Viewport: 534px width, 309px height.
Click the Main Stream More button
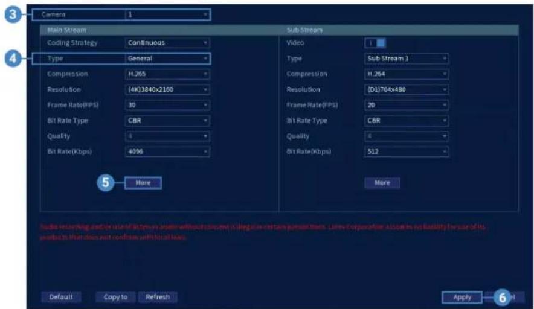(143, 183)
